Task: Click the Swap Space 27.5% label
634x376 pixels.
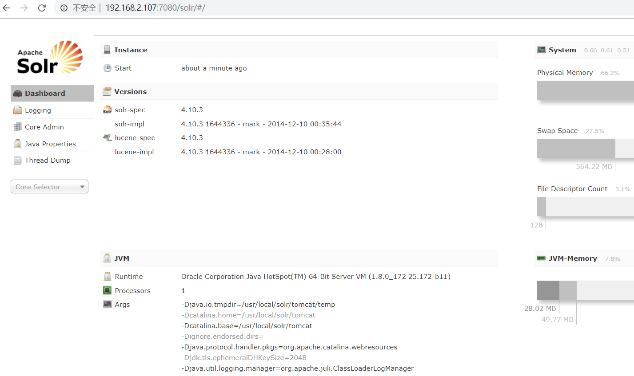Action: (595, 131)
